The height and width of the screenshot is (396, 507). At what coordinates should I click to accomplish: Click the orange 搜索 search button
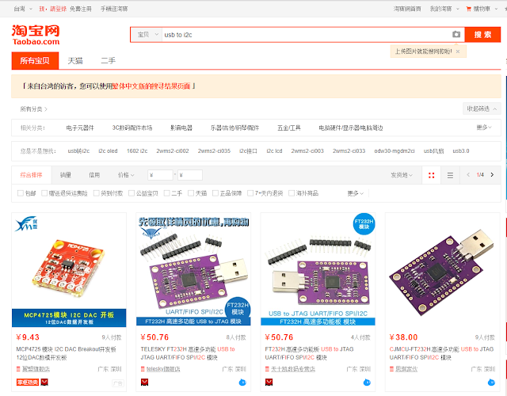482,35
